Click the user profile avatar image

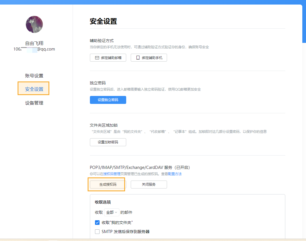tap(34, 24)
